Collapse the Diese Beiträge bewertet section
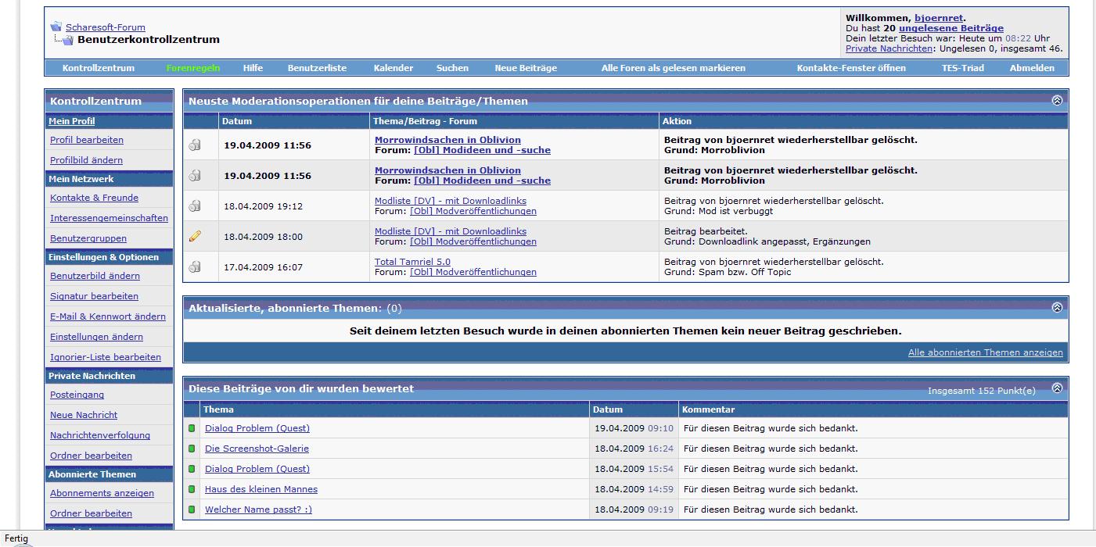The image size is (1096, 547). point(1057,388)
